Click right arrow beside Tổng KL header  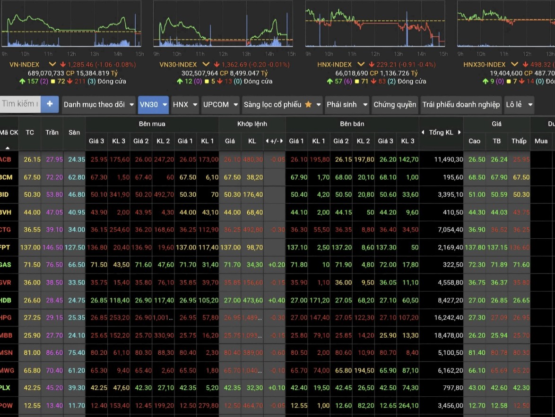[459, 133]
